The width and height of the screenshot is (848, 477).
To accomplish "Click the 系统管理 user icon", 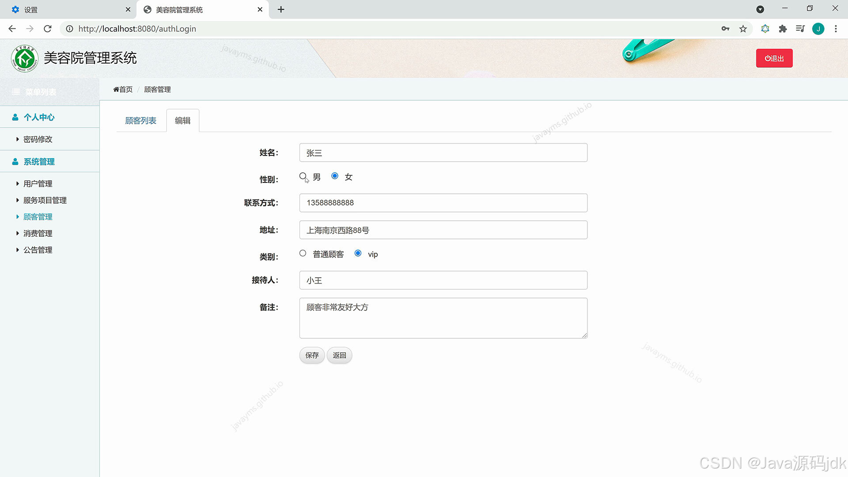I will pyautogui.click(x=15, y=162).
